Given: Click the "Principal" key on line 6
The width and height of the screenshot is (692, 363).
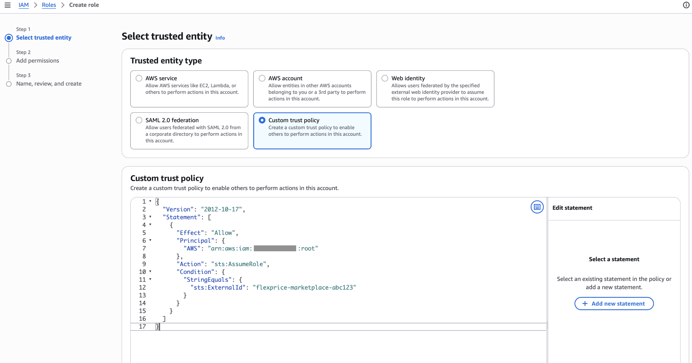Looking at the screenshot, I should pyautogui.click(x=195, y=241).
